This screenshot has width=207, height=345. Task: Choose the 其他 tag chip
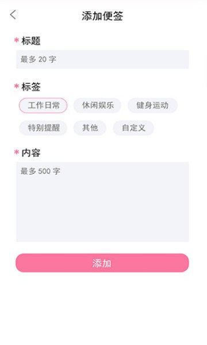coord(90,128)
